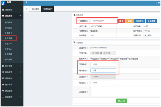Click the 系统管理 monitor icon in sidebar
Viewport: 161px width, 107px height.
pos(3,97)
